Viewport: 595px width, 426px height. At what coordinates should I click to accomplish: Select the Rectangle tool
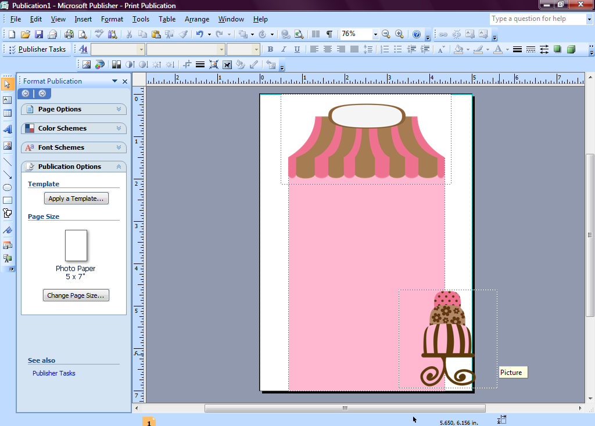tap(8, 200)
